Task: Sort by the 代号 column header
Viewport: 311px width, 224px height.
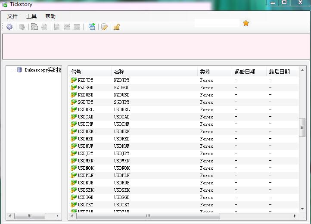Action: click(90, 72)
